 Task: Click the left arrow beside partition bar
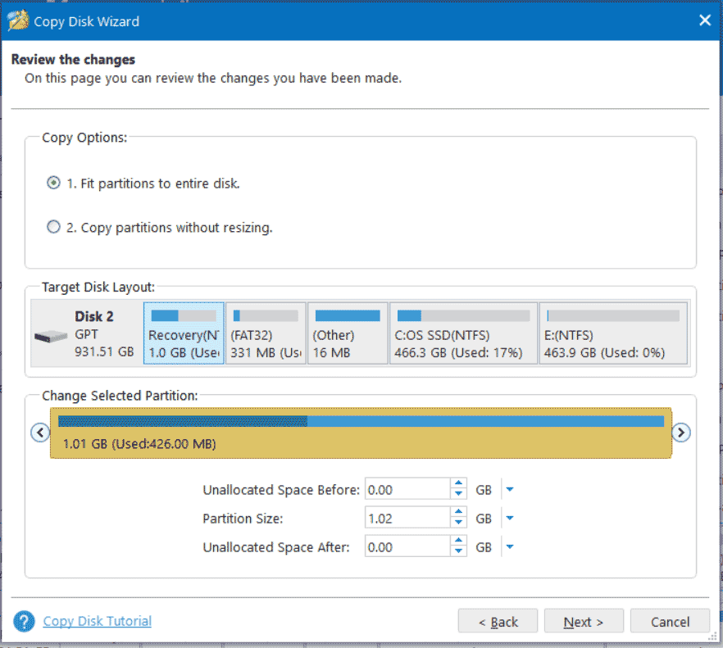click(x=40, y=433)
